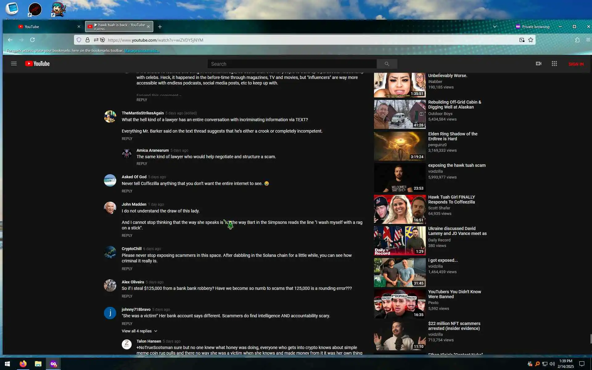The width and height of the screenshot is (592, 370).
Task: Reply to CryptoChill's comment
Action: click(x=127, y=269)
